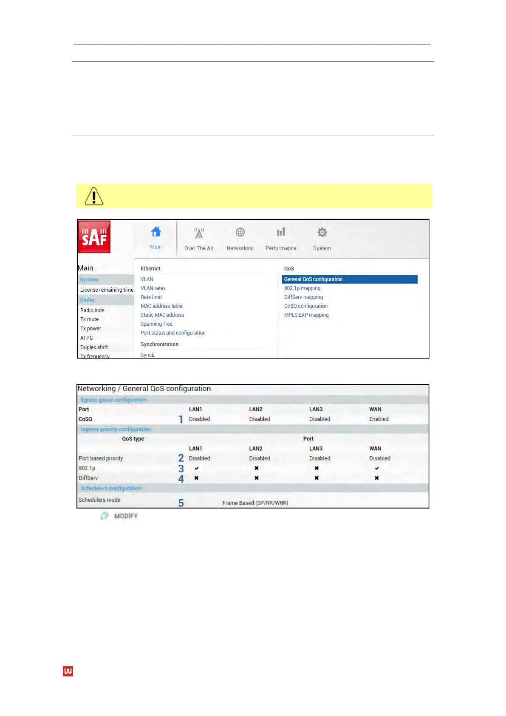Click CoSQ configuration link
506x716 pixels.
click(x=306, y=306)
